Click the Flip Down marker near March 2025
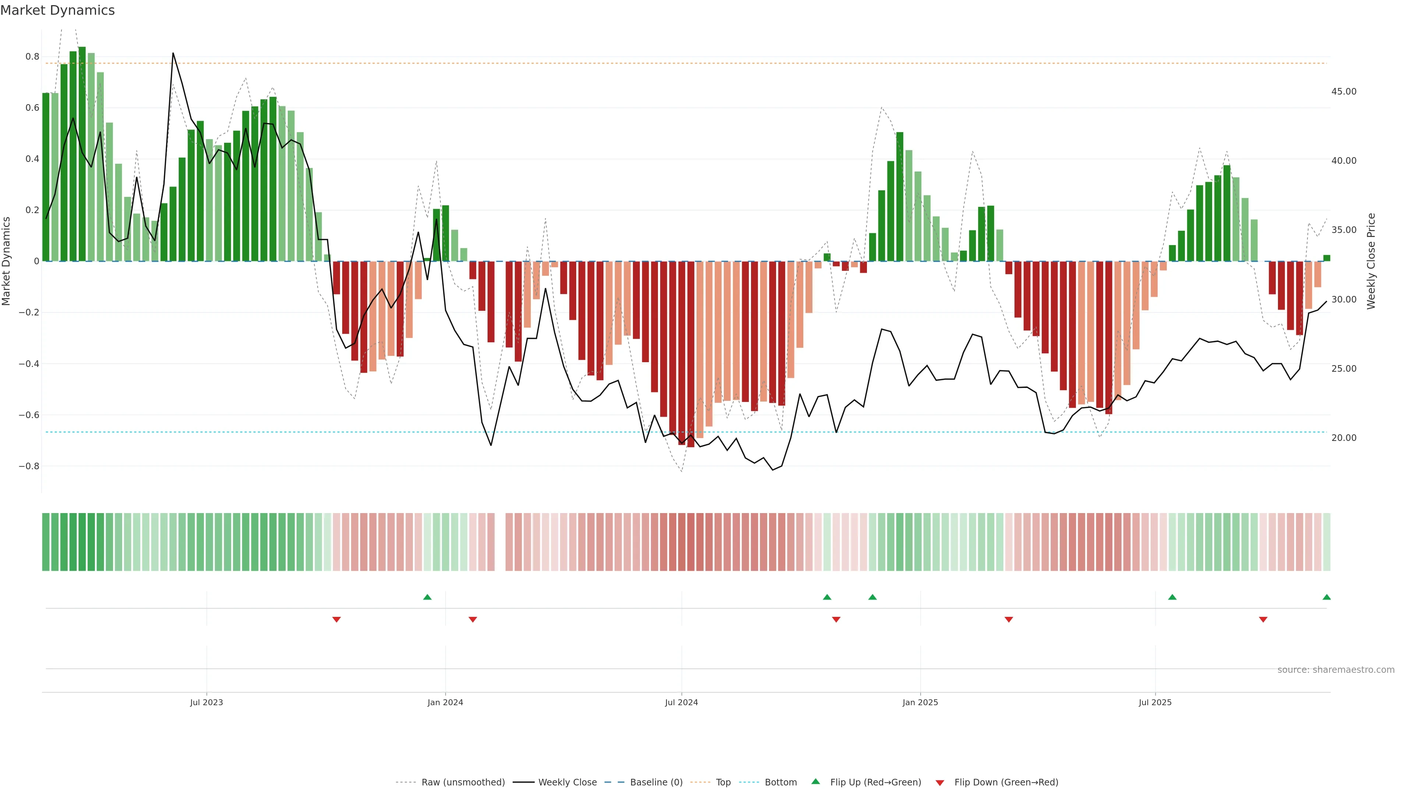The height and width of the screenshot is (795, 1413). 1009,619
